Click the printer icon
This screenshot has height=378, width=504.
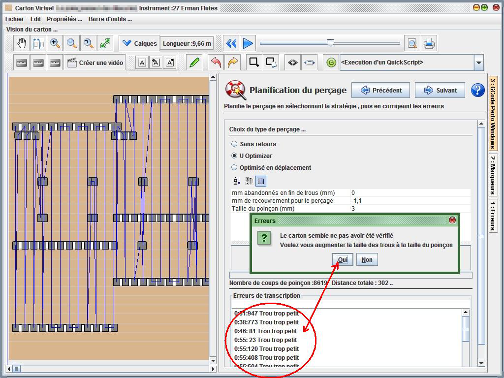tap(429, 43)
